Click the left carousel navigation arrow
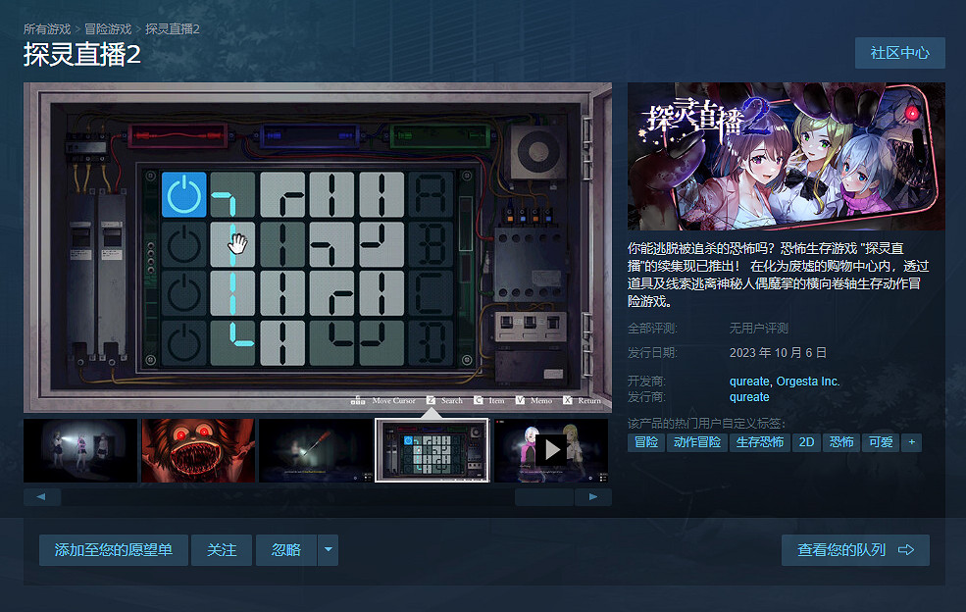 pyautogui.click(x=40, y=497)
